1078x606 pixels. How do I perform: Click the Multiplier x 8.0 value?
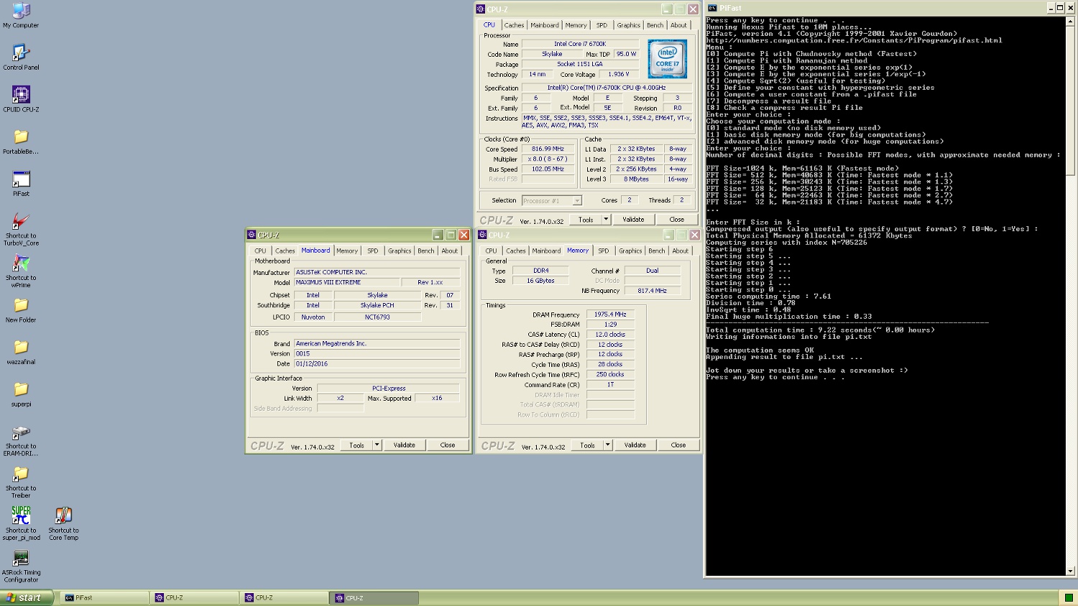(x=548, y=159)
